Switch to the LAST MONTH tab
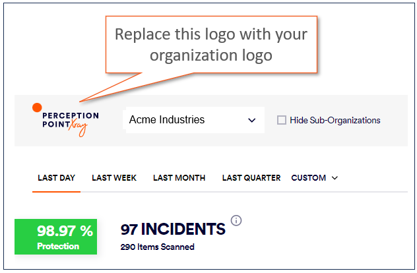 [x=179, y=177]
